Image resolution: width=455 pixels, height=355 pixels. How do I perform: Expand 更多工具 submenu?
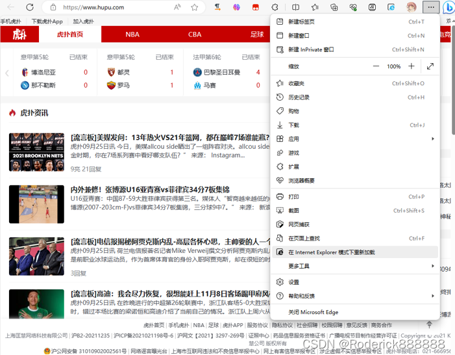tap(355, 266)
